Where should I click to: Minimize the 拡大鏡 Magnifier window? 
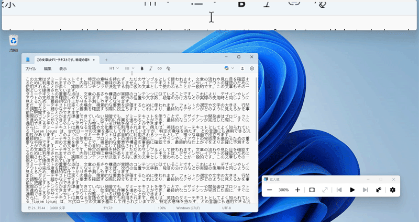[368, 179]
